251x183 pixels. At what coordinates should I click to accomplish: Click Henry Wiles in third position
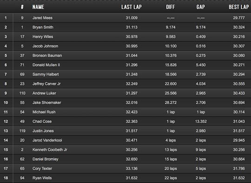[x=43, y=37]
